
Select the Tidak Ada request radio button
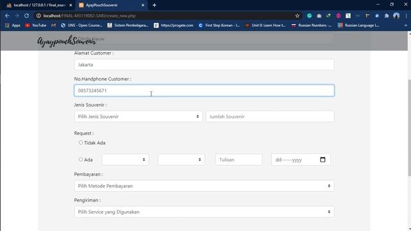coord(81,142)
